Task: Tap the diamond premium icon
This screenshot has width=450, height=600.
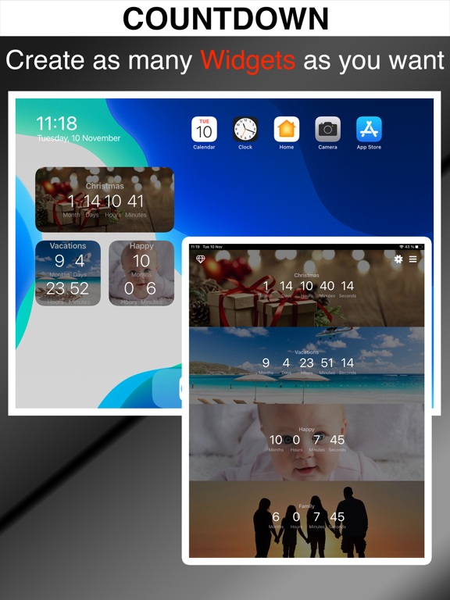Action: click(201, 259)
